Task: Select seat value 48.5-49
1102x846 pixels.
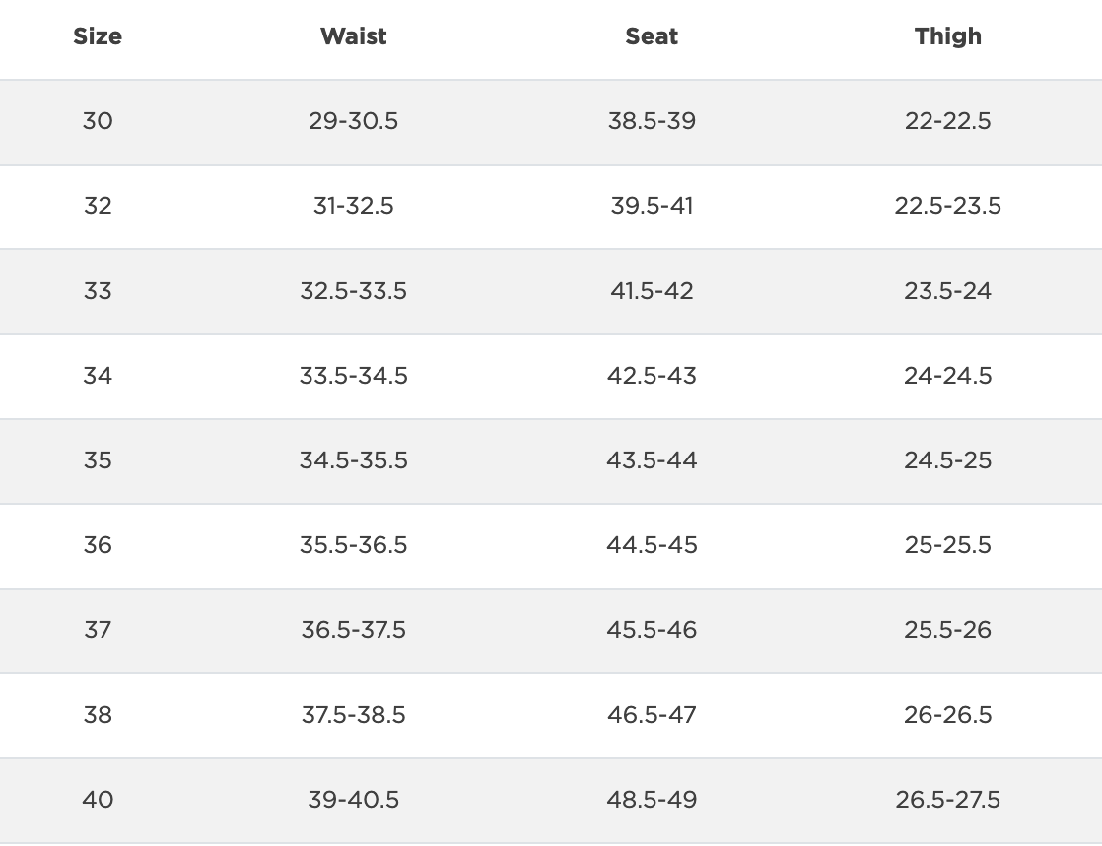Action: (x=652, y=800)
